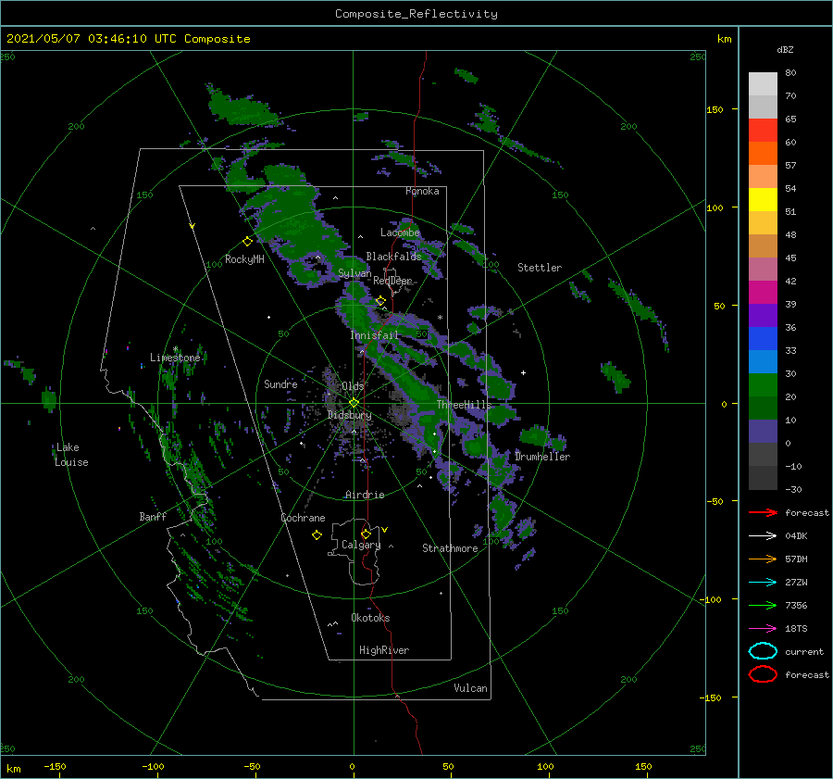The width and height of the screenshot is (833, 779).
Task: Click the 20 dBZ green swatch
Action: point(763,408)
